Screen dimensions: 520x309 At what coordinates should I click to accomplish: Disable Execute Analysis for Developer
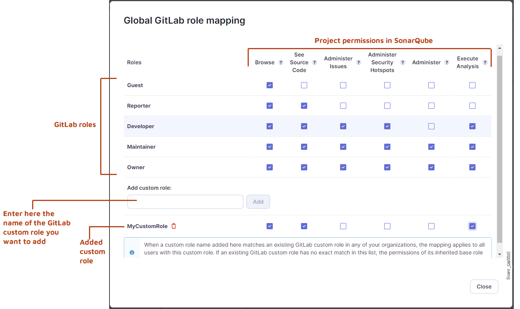(x=472, y=126)
